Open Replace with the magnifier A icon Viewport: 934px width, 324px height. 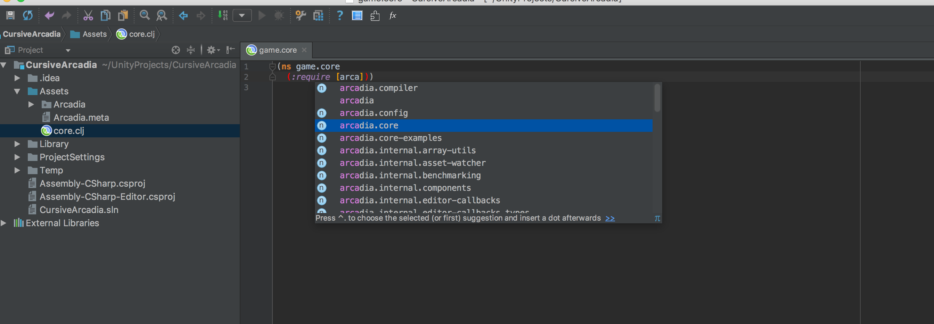[162, 16]
